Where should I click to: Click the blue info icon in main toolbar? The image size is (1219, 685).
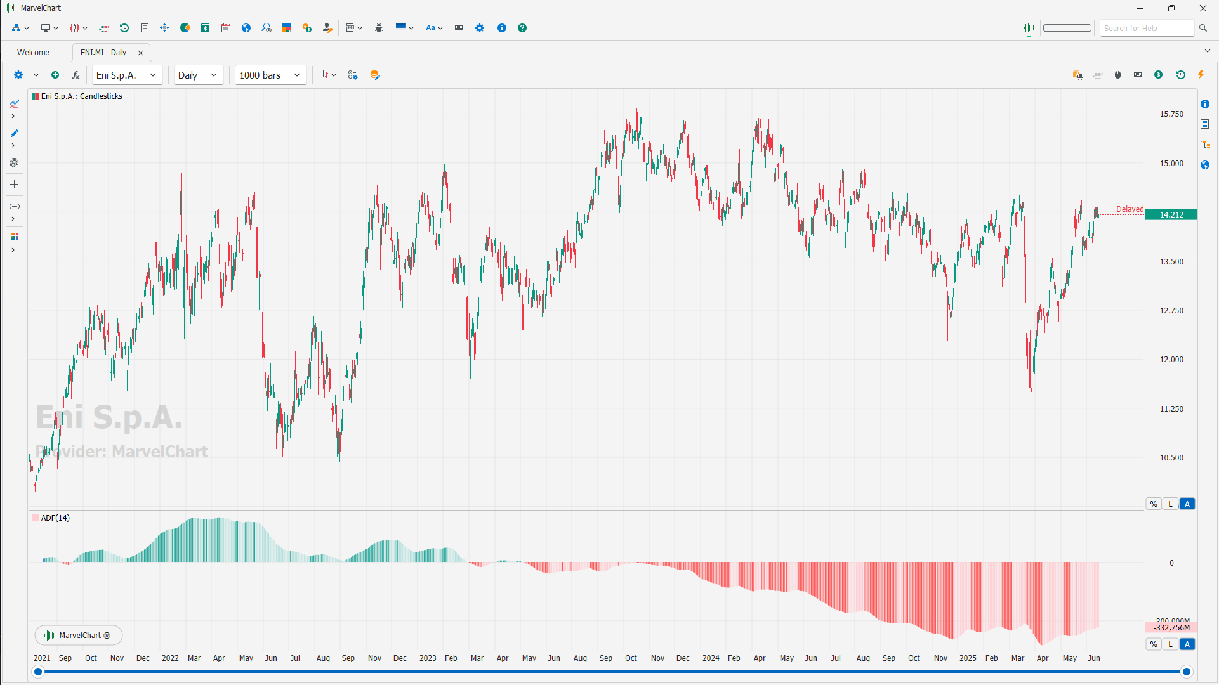click(502, 28)
